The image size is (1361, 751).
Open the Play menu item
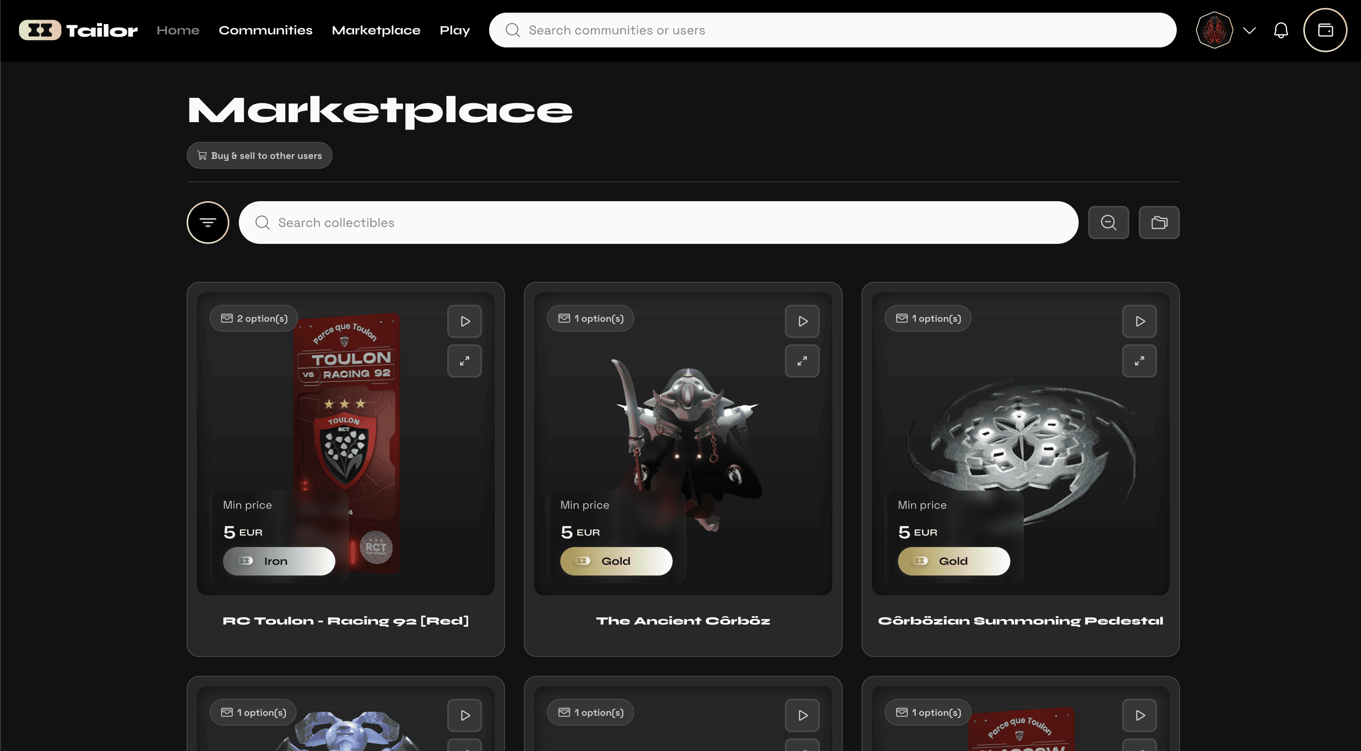click(x=454, y=30)
